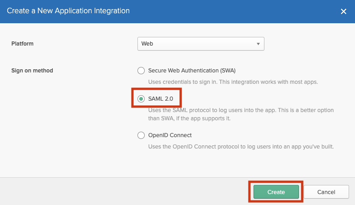Open the Platform dropdown showing Web

tap(201, 44)
